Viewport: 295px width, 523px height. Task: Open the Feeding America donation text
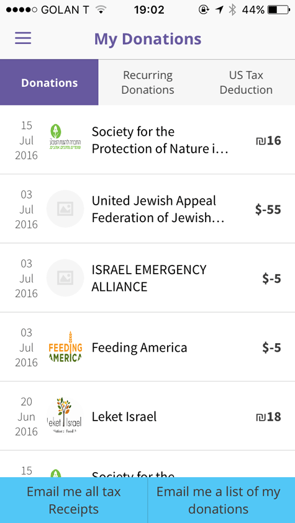click(139, 347)
